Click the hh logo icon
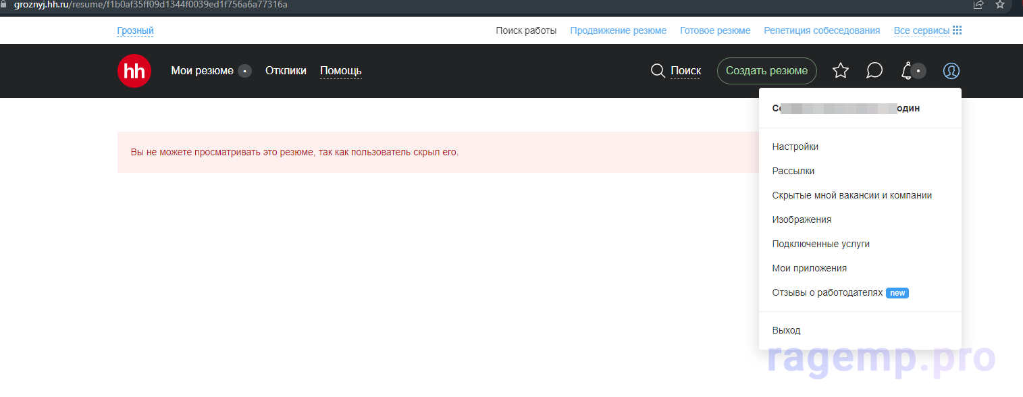This screenshot has height=397, width=1023. [134, 71]
